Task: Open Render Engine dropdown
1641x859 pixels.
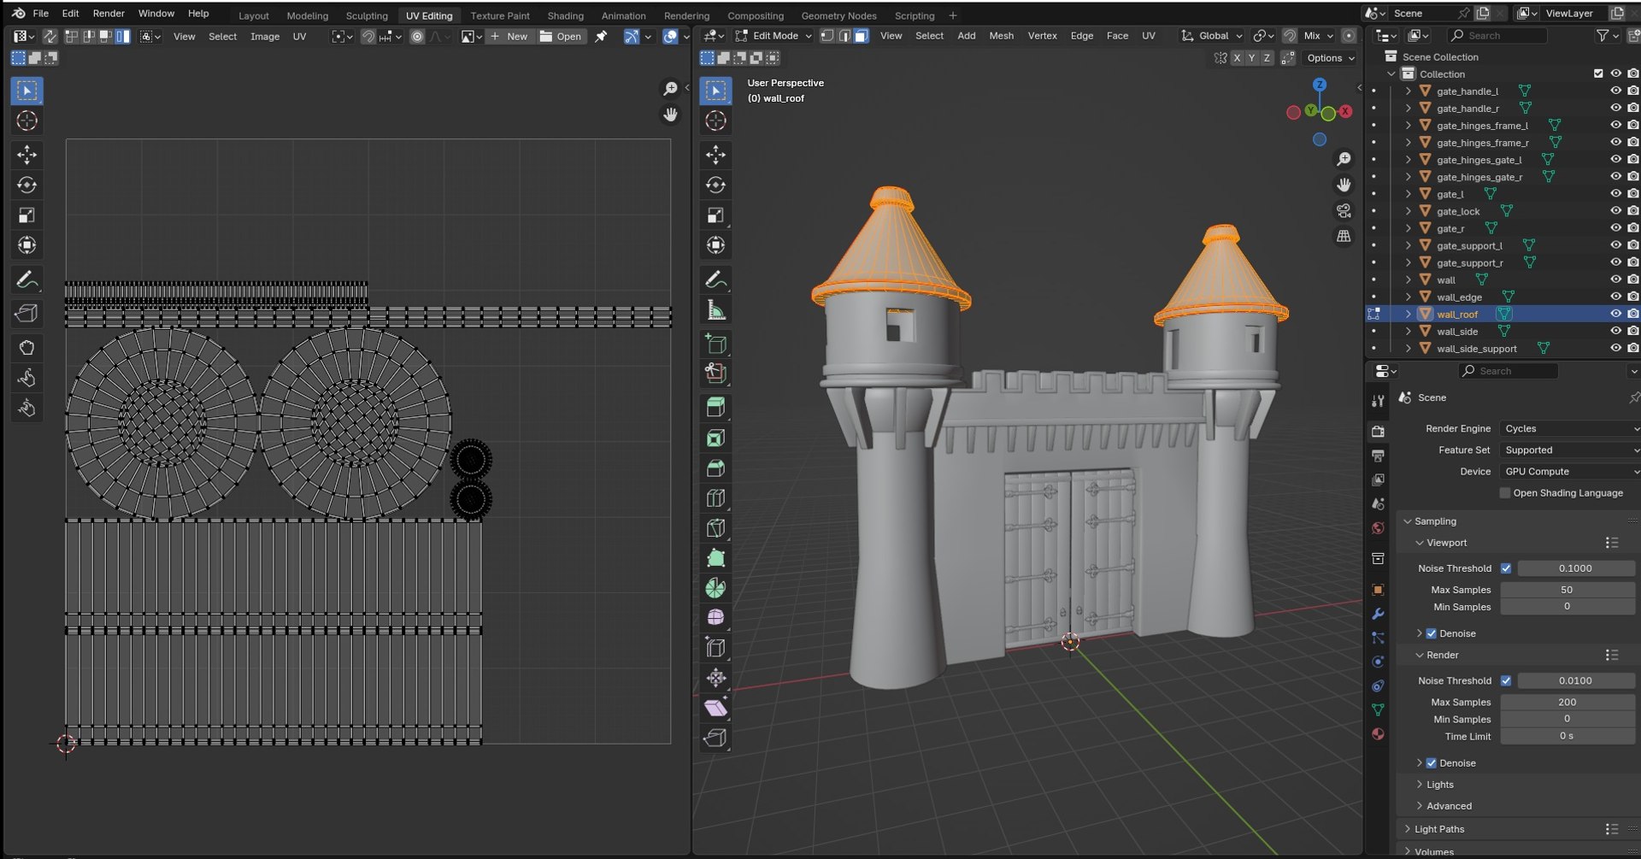Action: [x=1570, y=429]
